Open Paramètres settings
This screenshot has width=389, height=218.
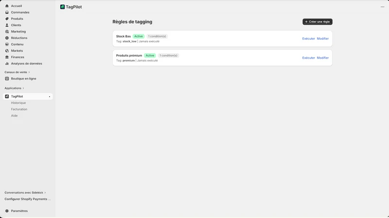pyautogui.click(x=19, y=211)
